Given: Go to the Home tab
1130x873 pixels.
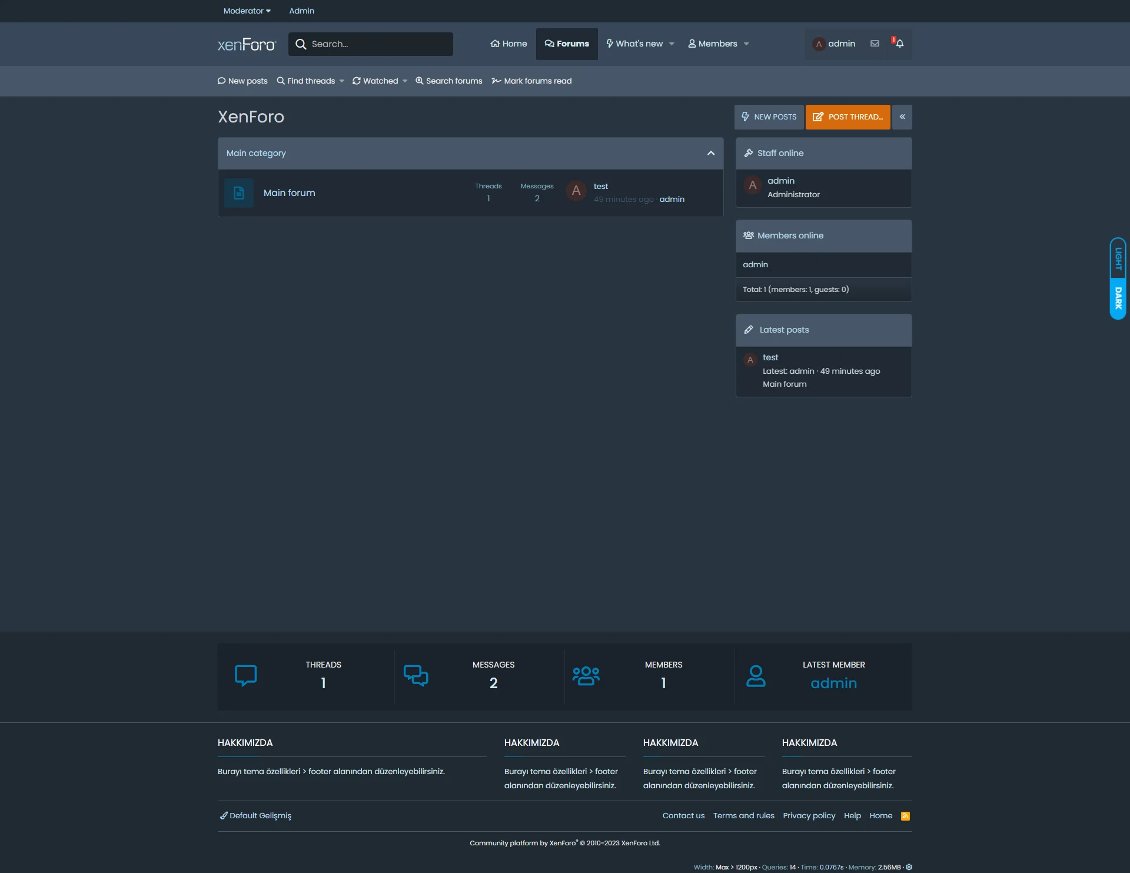Looking at the screenshot, I should [x=508, y=44].
